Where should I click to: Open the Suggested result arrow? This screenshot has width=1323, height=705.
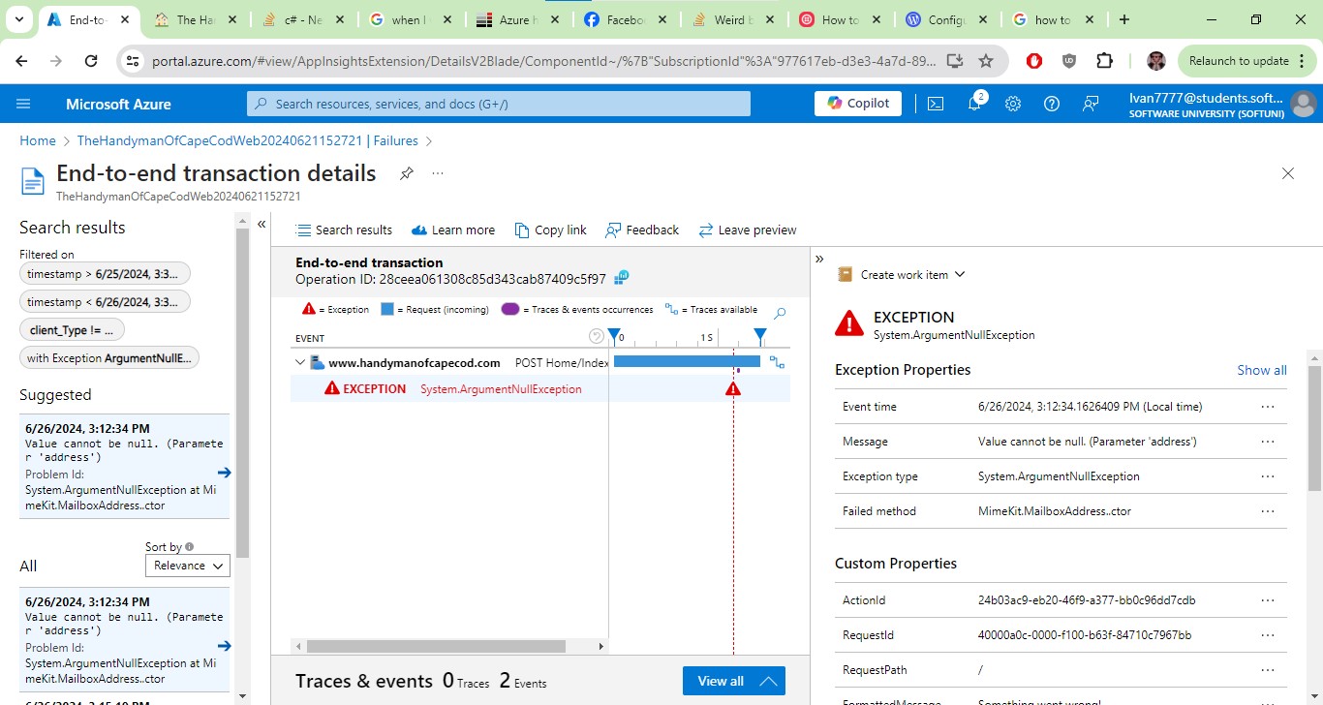click(x=224, y=473)
